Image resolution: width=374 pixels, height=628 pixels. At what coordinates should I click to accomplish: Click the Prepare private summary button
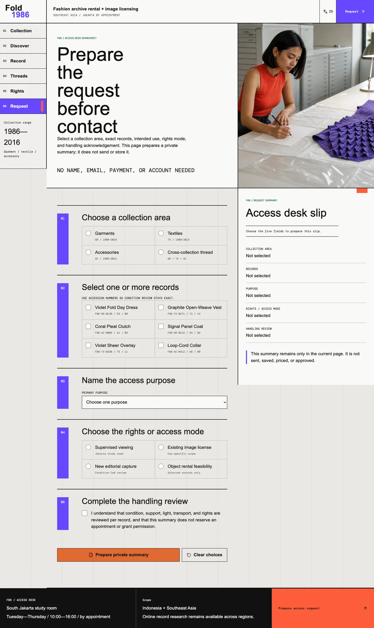(118, 555)
